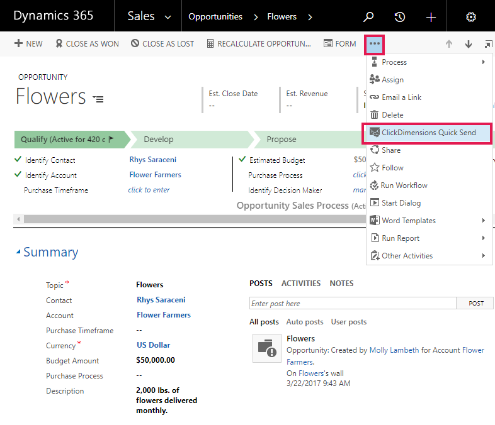Choose Assign from the menu
This screenshot has height=425, width=495.
coord(429,80)
